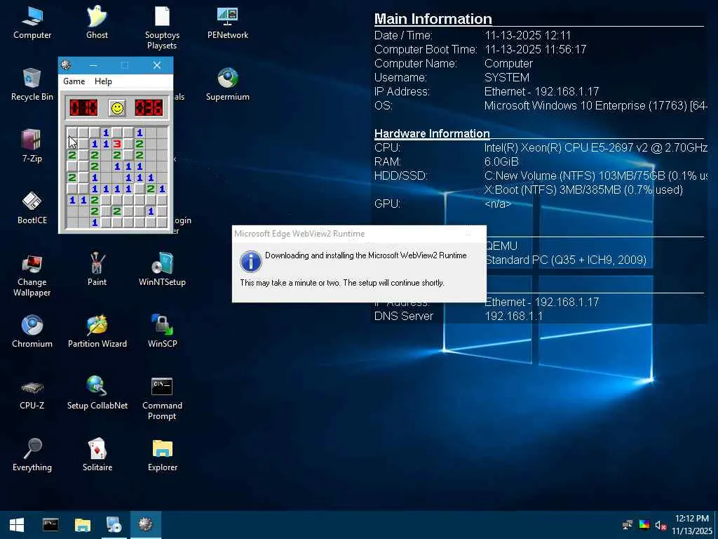Open Setup CollabNet shortcut
Viewport: 718px width, 539px height.
point(97,393)
